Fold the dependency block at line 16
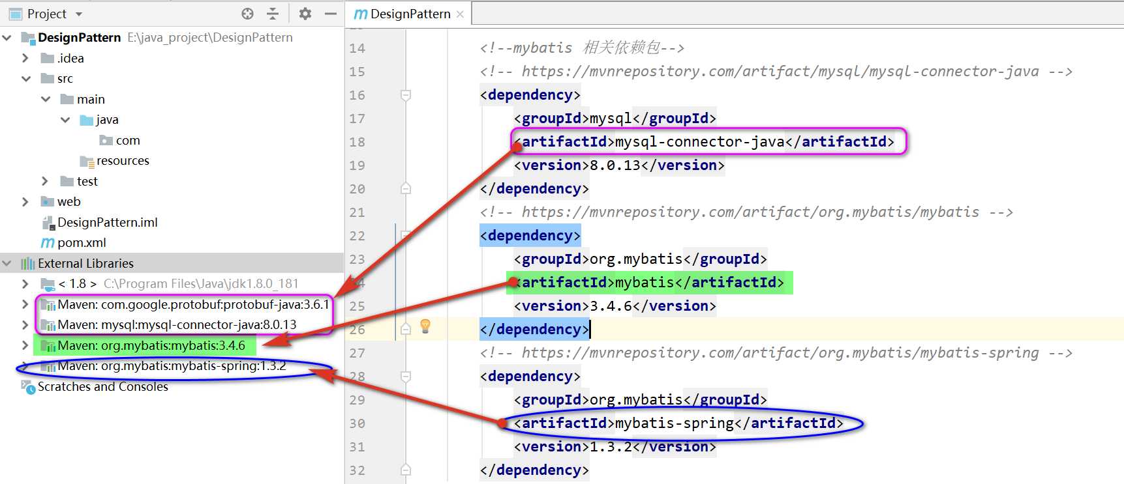Screen dimensions: 1124x484 pyautogui.click(x=406, y=95)
